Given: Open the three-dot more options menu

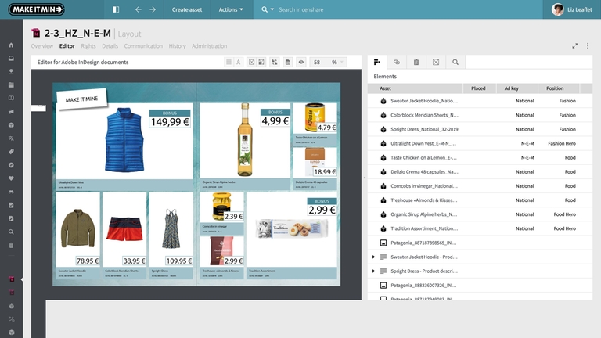Looking at the screenshot, I should pyautogui.click(x=588, y=46).
